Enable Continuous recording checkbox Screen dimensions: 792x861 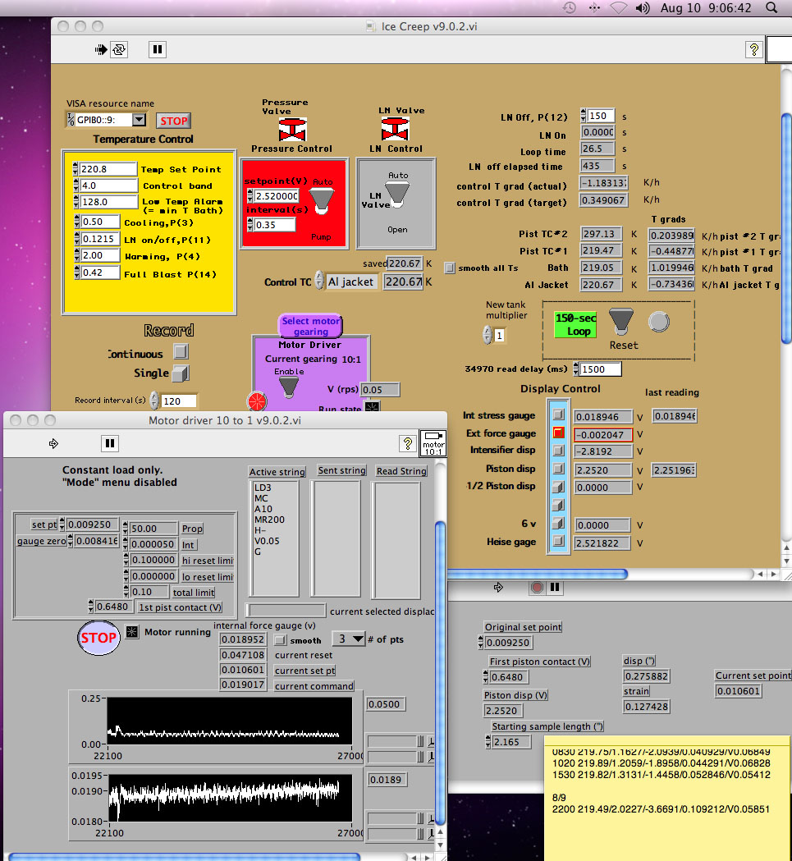[181, 352]
